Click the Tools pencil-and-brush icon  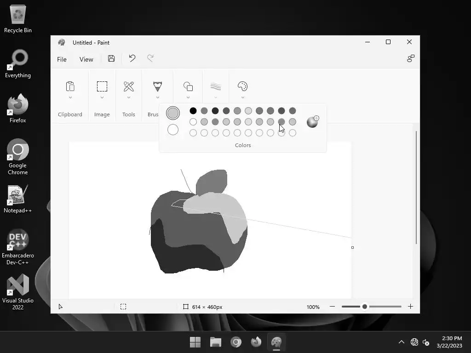pos(129,86)
